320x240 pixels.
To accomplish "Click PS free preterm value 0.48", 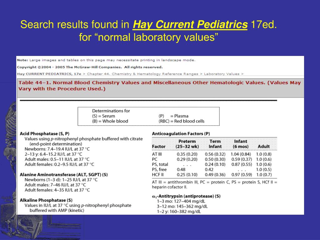I will coord(181,170).
